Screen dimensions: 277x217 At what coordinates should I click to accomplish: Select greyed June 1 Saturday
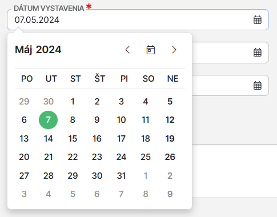(146, 176)
